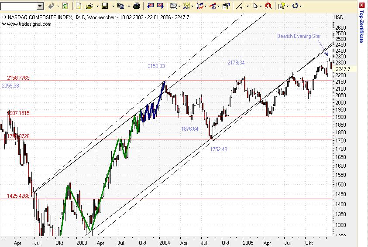
Task: Expand the save options dropdown arrow
Action: click(113, 7)
